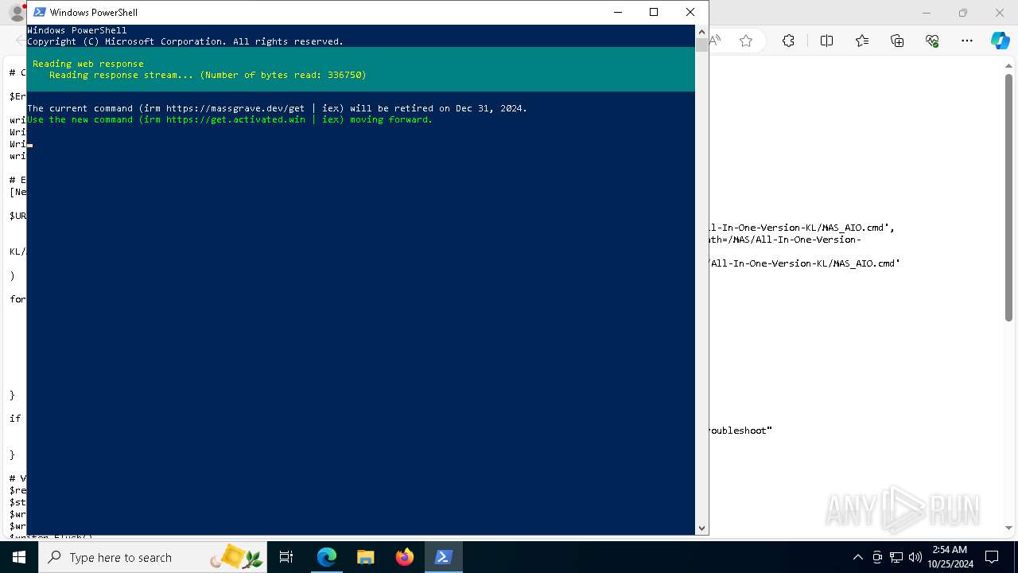Launch Firefox from the taskbar
The image size is (1018, 573).
tap(404, 557)
